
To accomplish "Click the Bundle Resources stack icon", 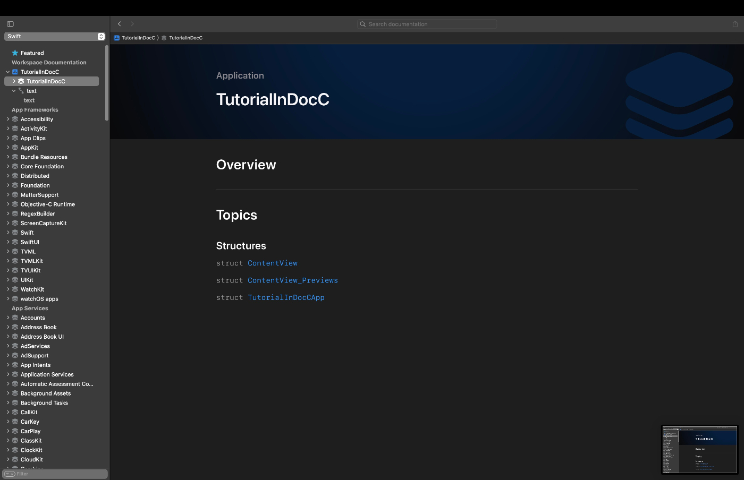I will tap(15, 157).
